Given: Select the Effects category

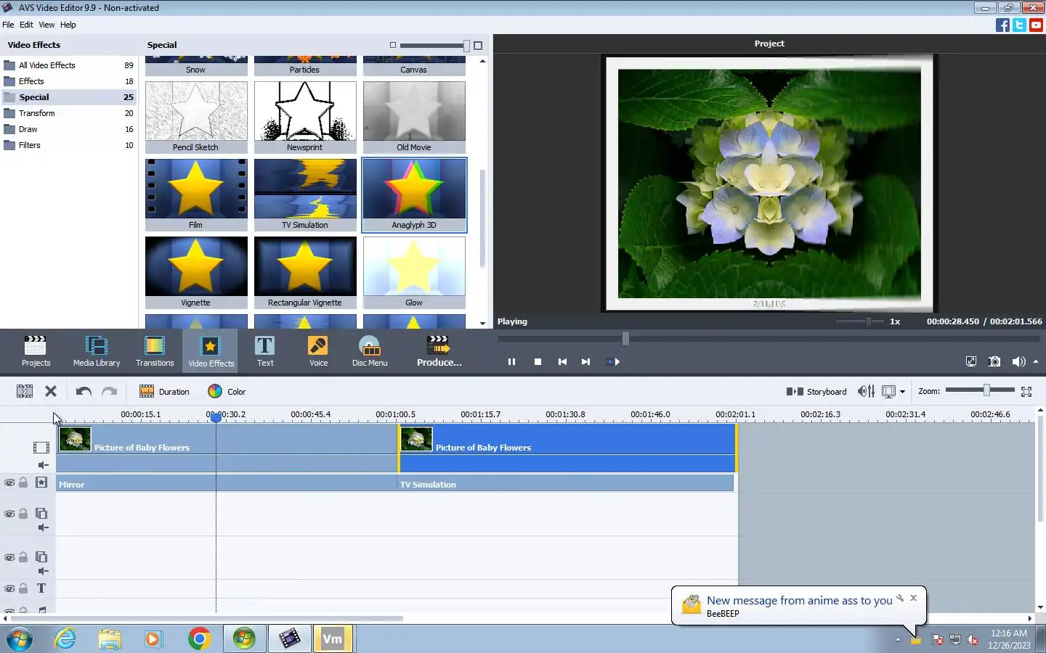Looking at the screenshot, I should [x=68, y=81].
